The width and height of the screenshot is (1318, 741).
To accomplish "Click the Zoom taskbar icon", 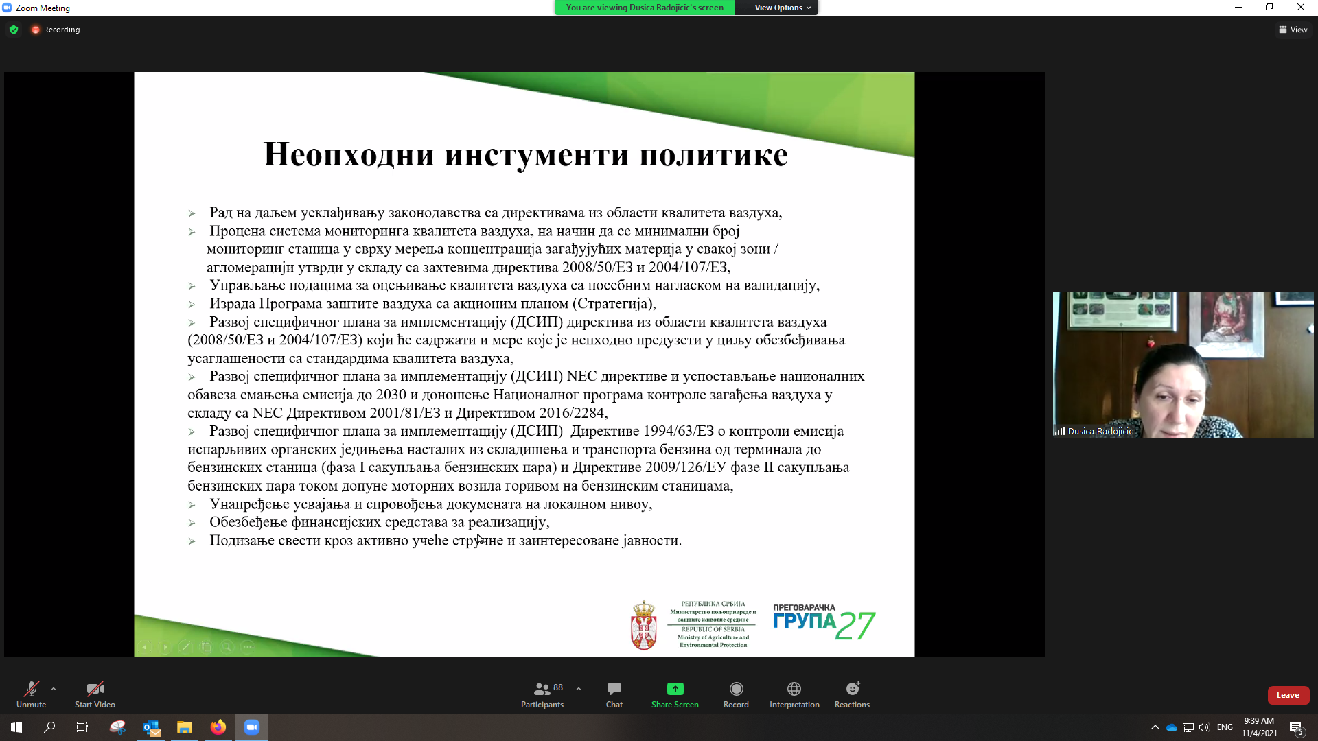I will [x=251, y=727].
